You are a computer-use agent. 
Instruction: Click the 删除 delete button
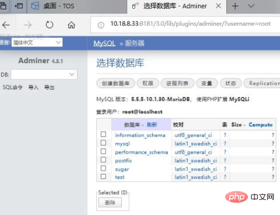(x=110, y=202)
